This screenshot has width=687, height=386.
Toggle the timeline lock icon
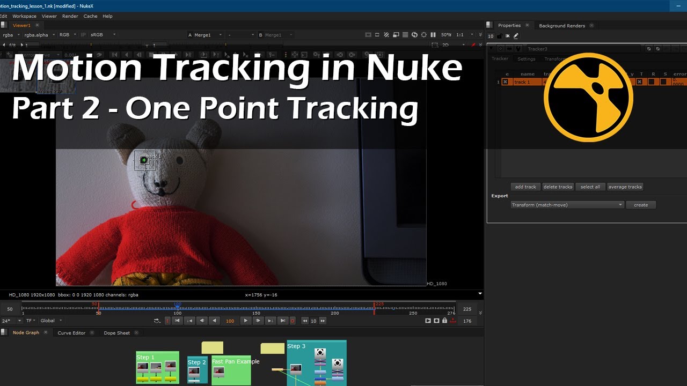(x=444, y=321)
